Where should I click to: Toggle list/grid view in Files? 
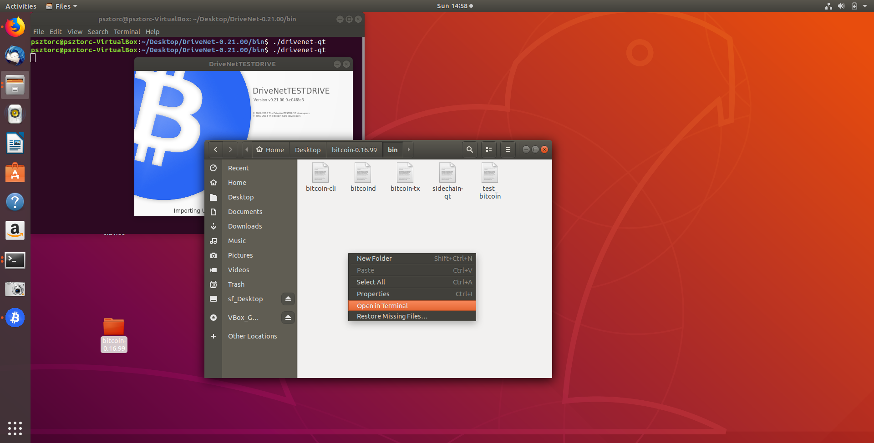pyautogui.click(x=489, y=149)
